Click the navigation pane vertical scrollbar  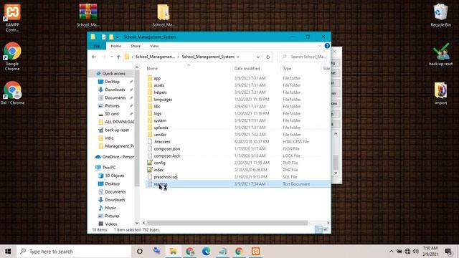point(137,128)
